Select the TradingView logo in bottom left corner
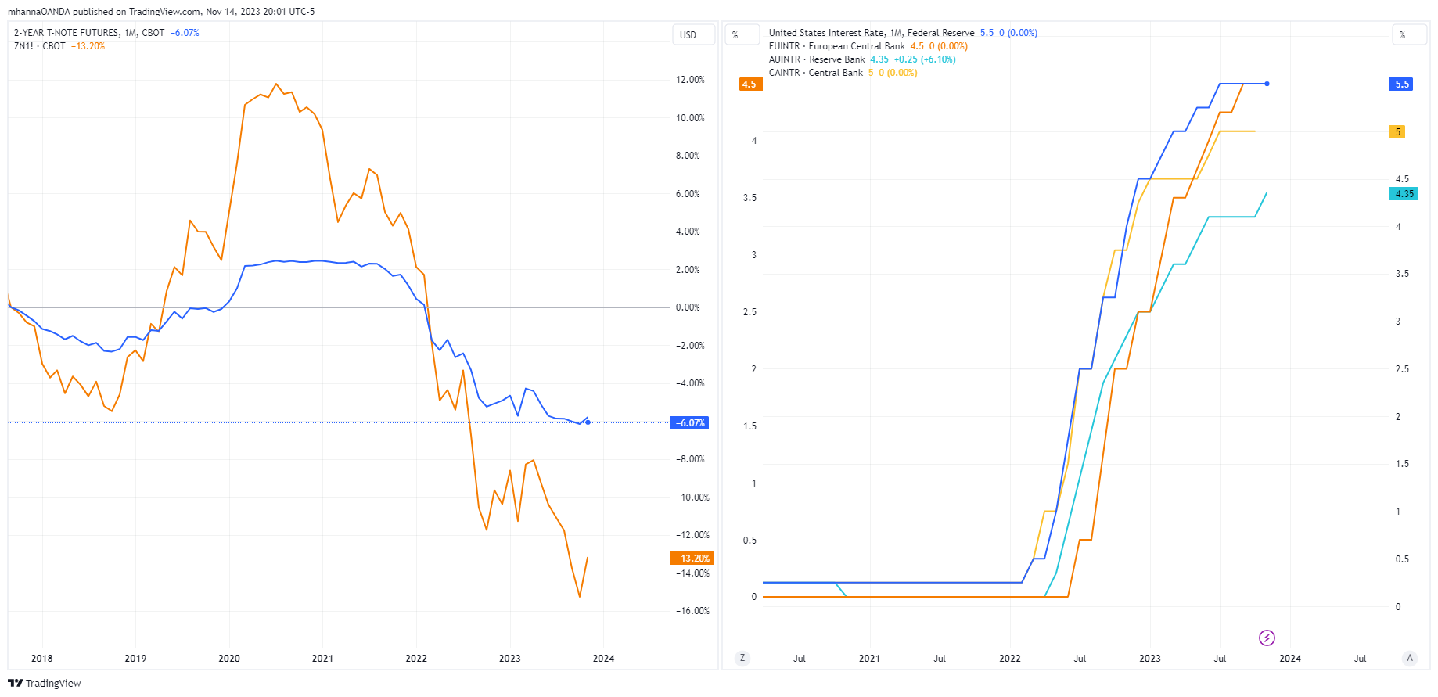This screenshot has height=697, width=1438. click(44, 683)
